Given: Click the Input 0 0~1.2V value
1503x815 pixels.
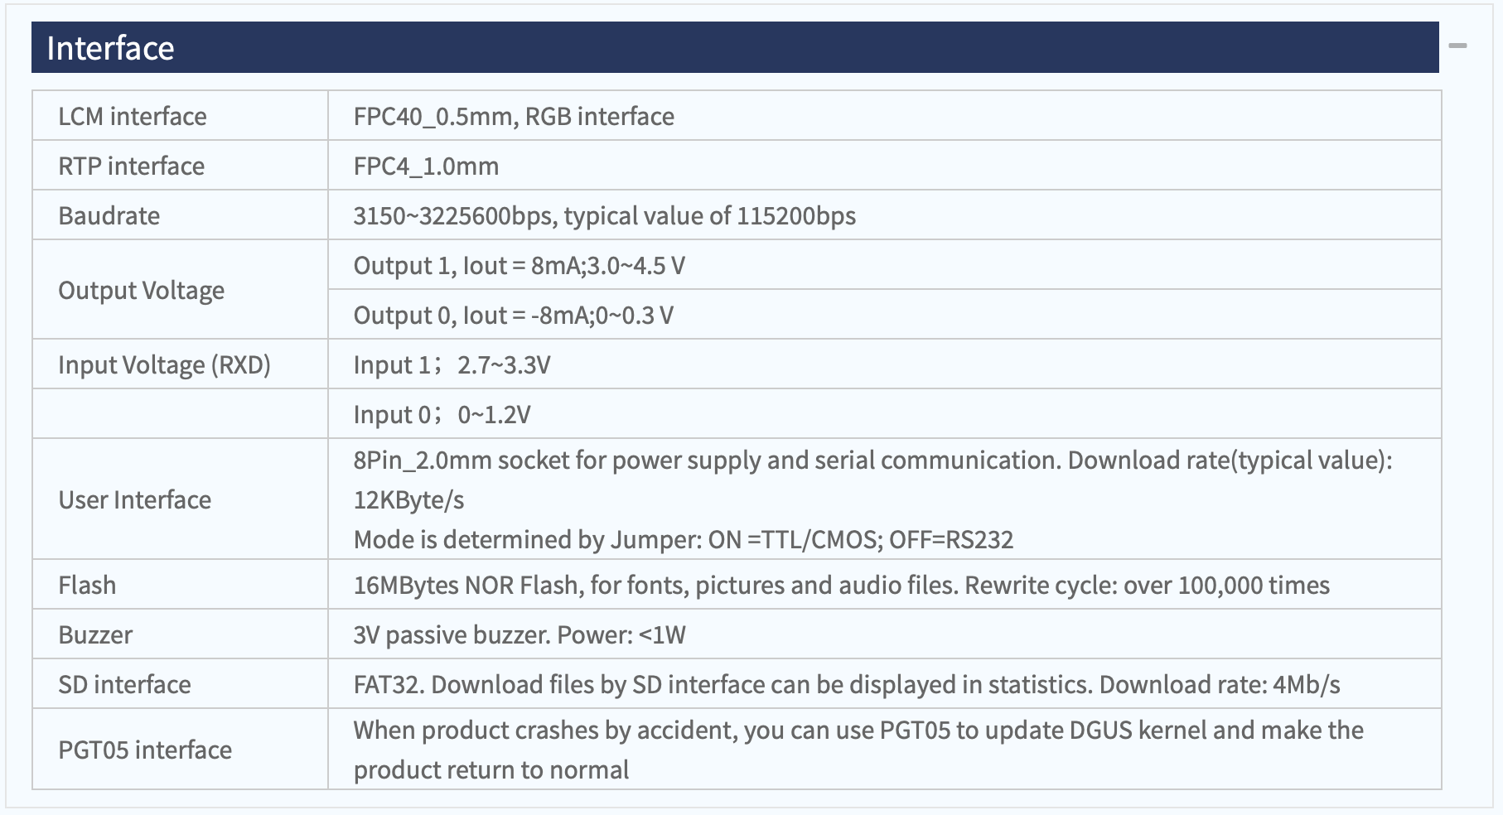Looking at the screenshot, I should [x=442, y=414].
